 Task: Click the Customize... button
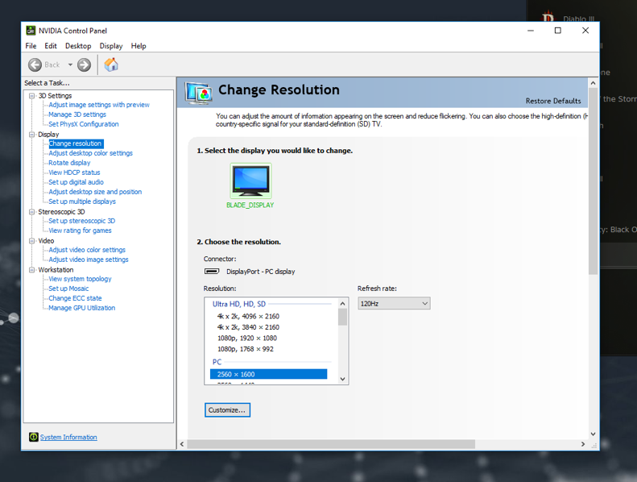pos(227,410)
